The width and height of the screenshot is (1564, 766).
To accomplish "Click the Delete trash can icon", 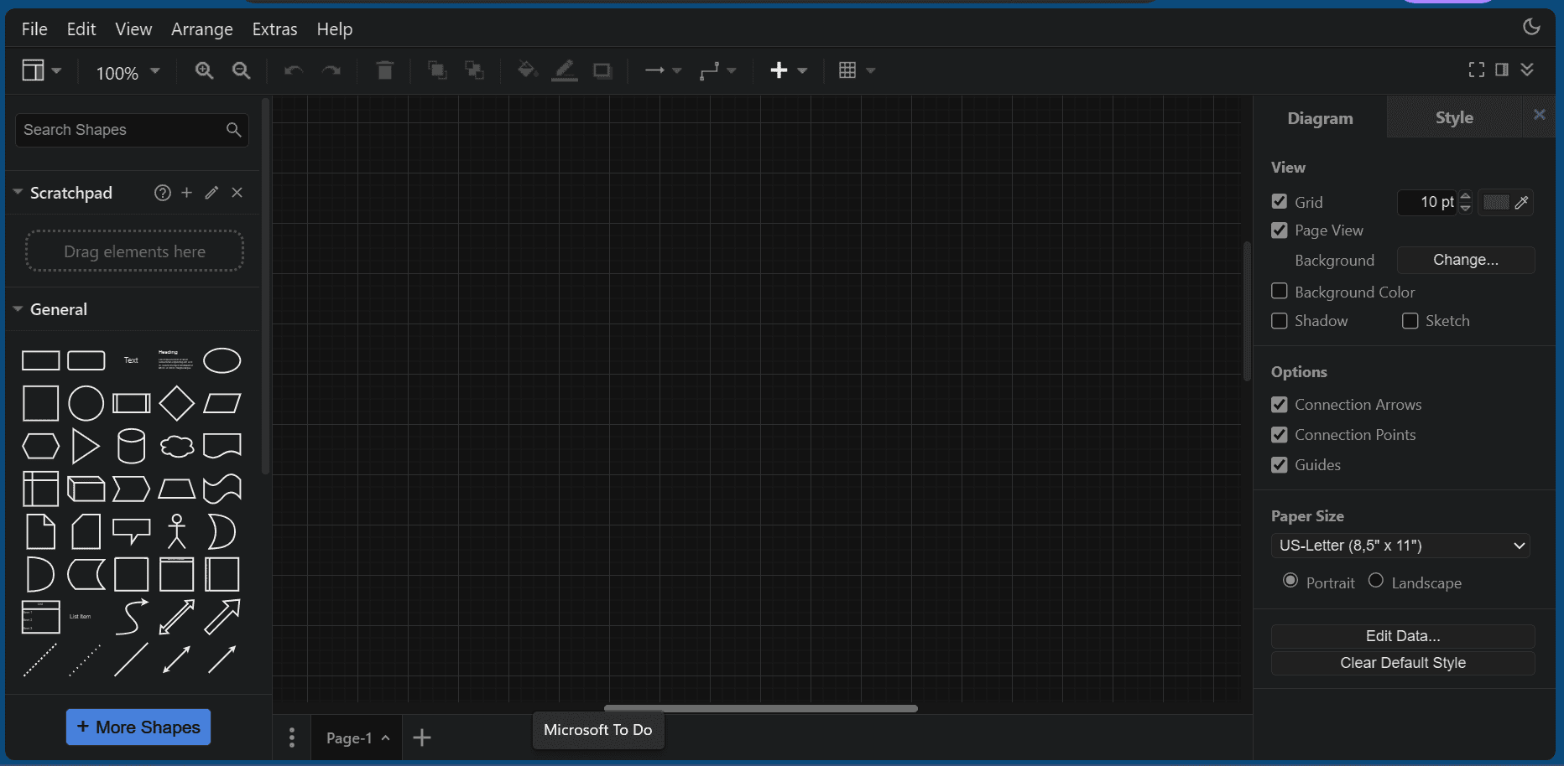I will pos(385,70).
